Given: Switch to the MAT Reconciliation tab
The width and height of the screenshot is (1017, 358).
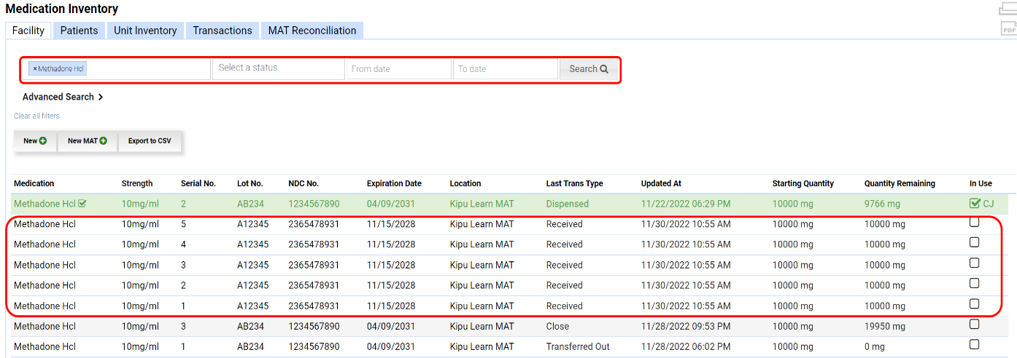Looking at the screenshot, I should coord(312,31).
